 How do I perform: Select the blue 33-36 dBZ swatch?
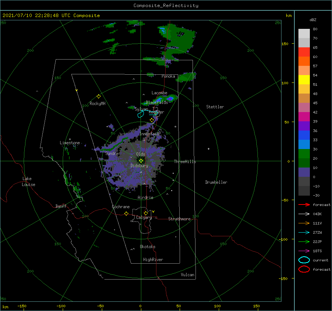(304, 135)
